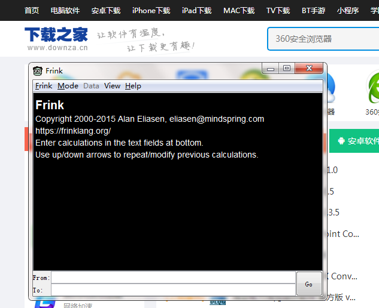Image resolution: width=379 pixels, height=308 pixels.
Task: Click the Go button
Action: click(x=309, y=284)
